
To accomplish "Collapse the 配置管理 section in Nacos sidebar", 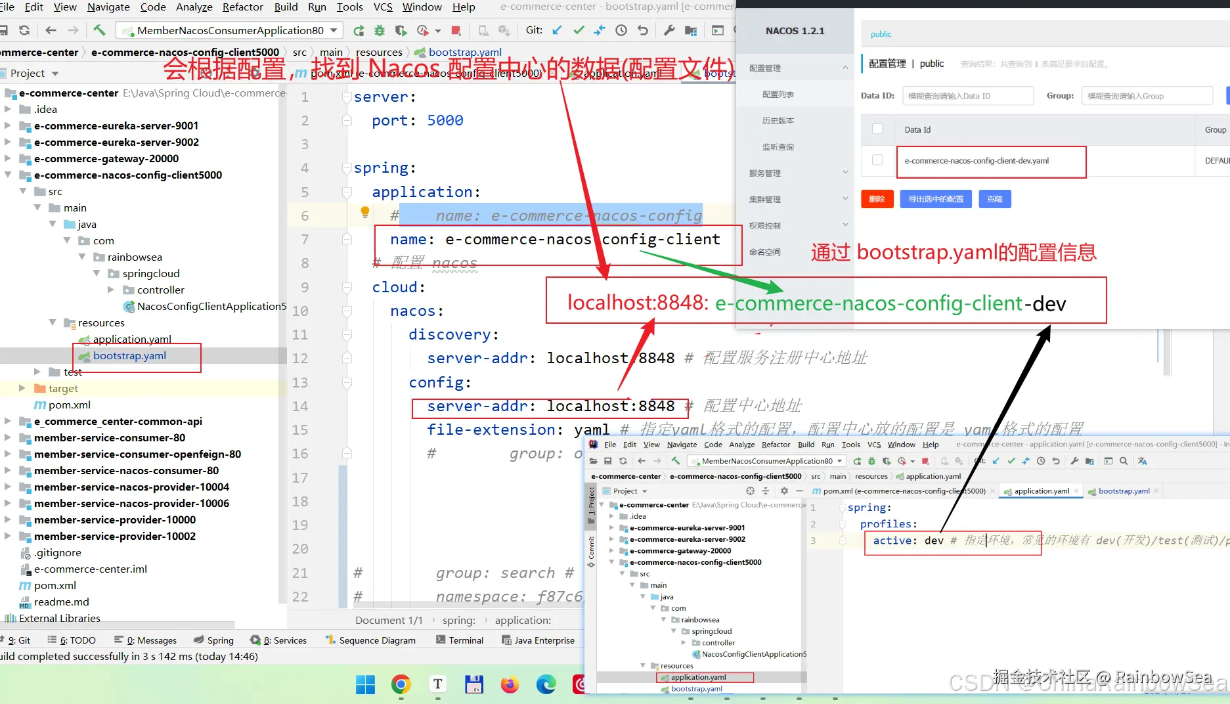I will 845,68.
